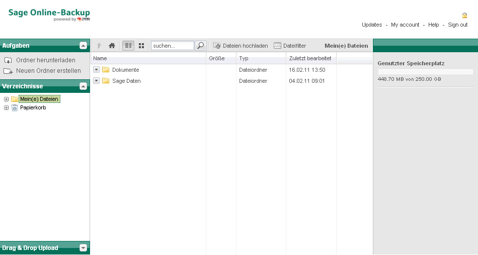The image size is (478, 255).
Task: Open My account link
Action: coord(405,25)
